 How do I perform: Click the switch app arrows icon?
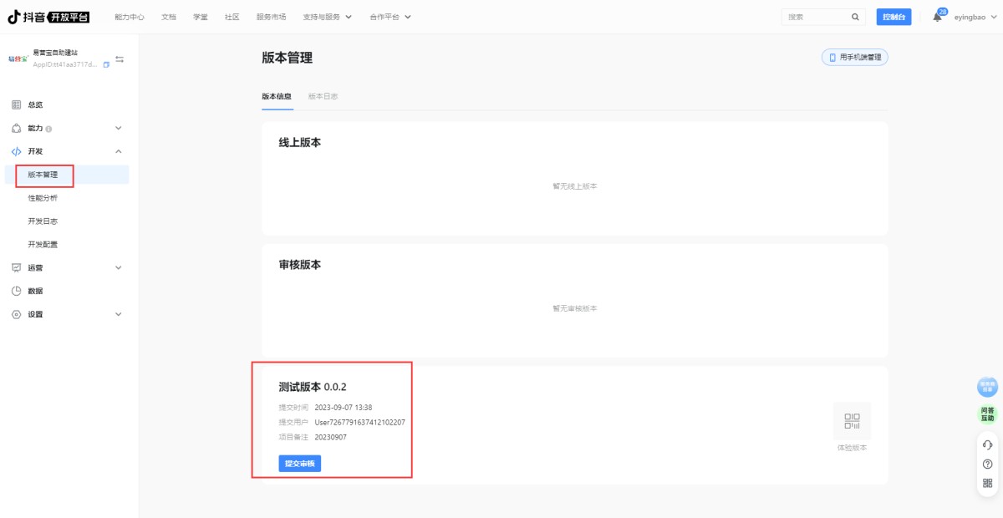pos(120,59)
